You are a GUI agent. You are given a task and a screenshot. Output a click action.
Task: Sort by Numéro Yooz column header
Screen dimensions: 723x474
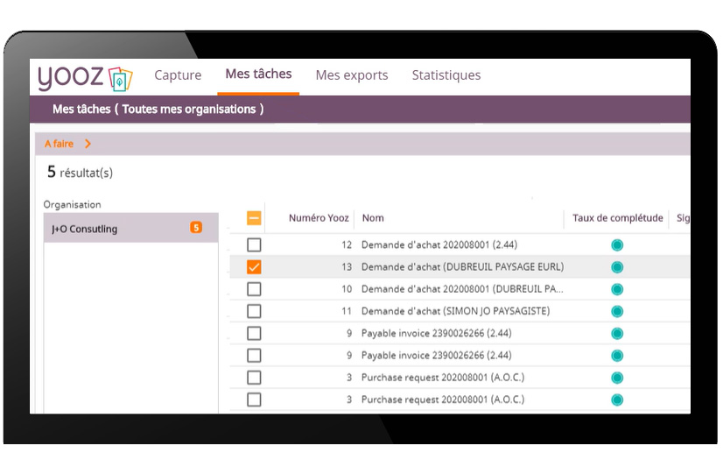coord(319,218)
